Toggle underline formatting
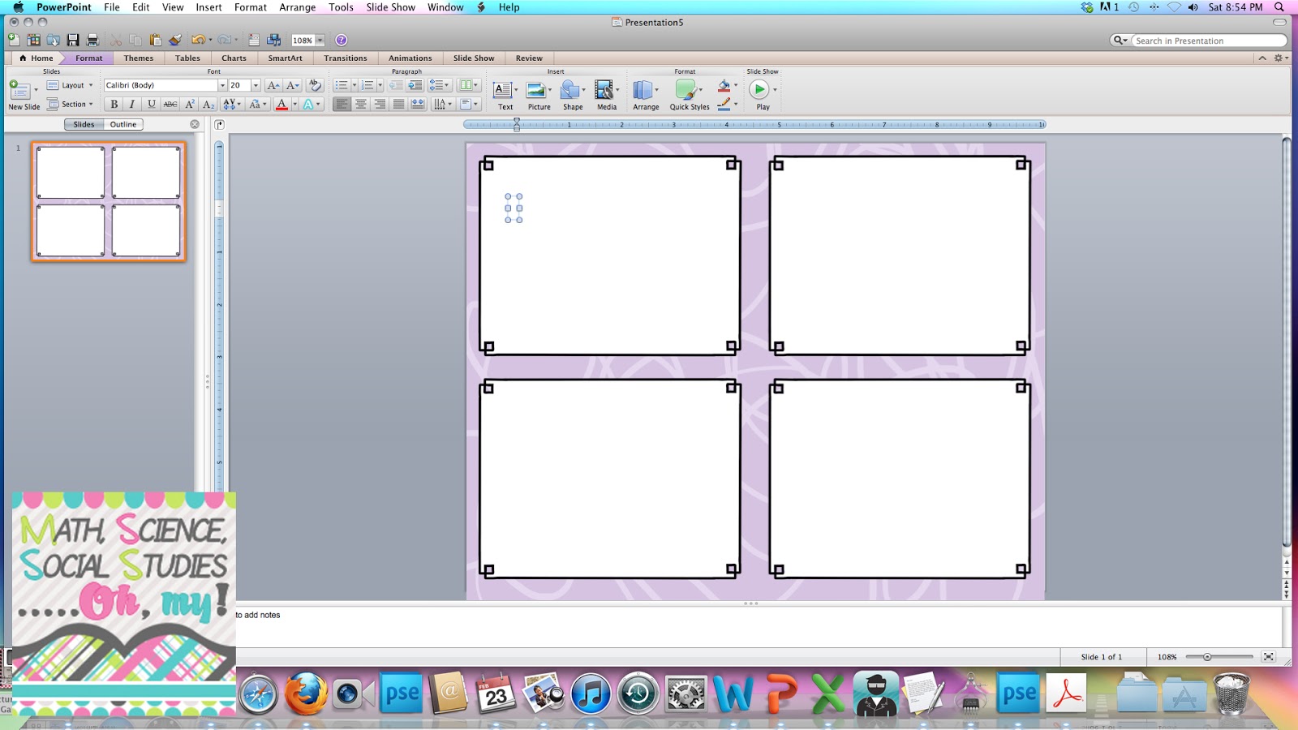 (x=150, y=104)
